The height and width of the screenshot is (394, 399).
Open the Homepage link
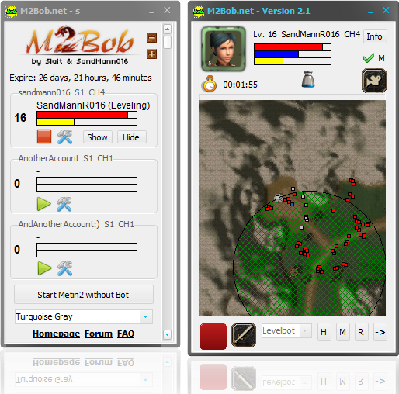56,334
